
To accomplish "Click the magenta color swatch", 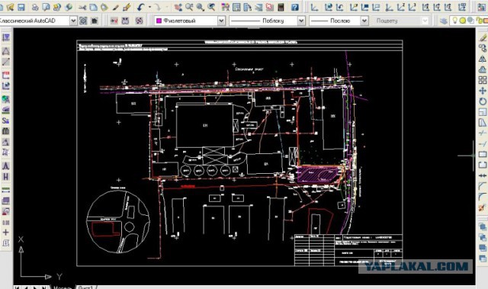I will 159,21.
